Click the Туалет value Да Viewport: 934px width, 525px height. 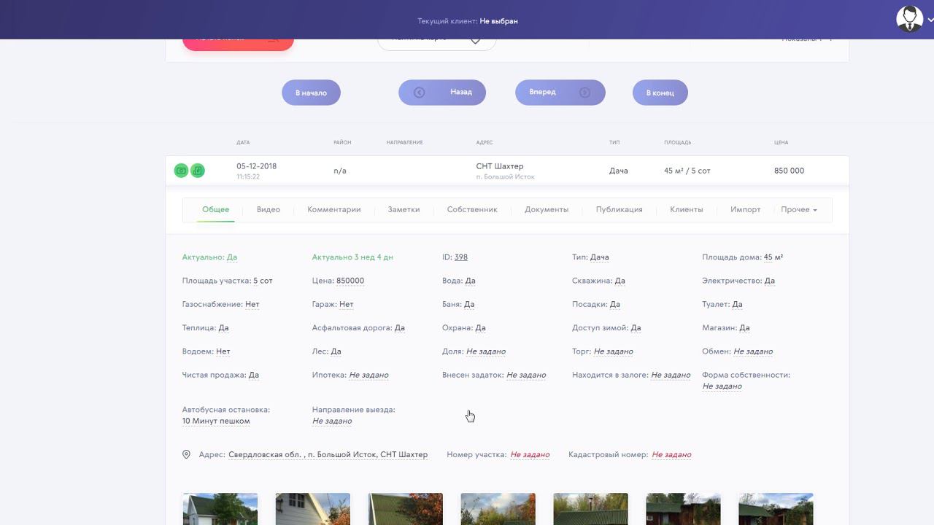pyautogui.click(x=738, y=304)
